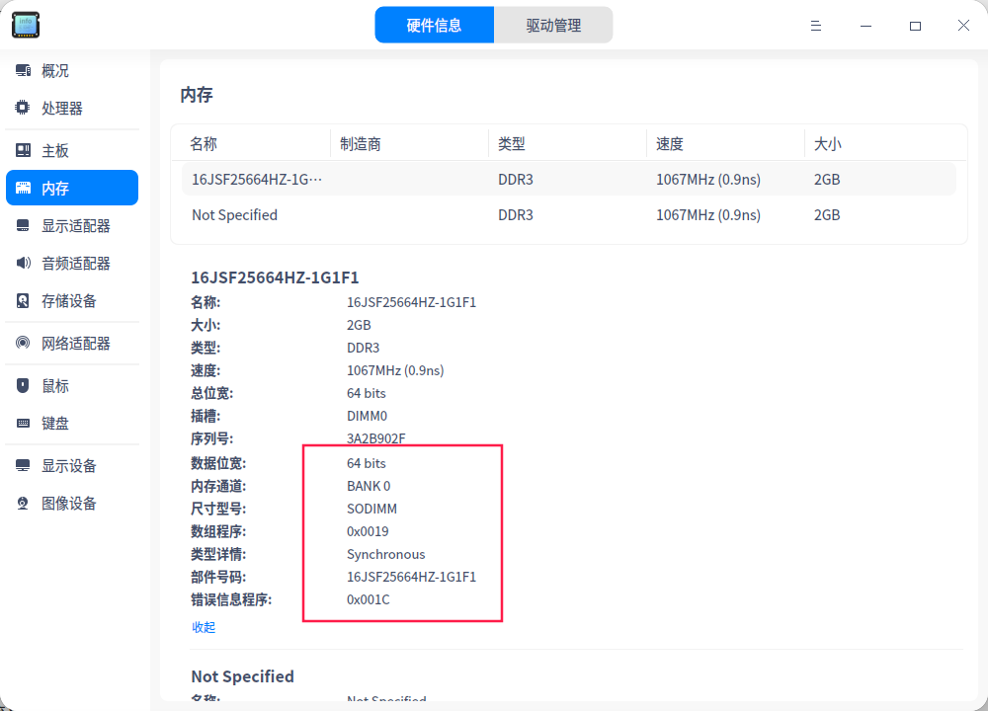View 显示适配器 (Display Adapter) via its icon
The width and height of the screenshot is (988, 711).
22,225
